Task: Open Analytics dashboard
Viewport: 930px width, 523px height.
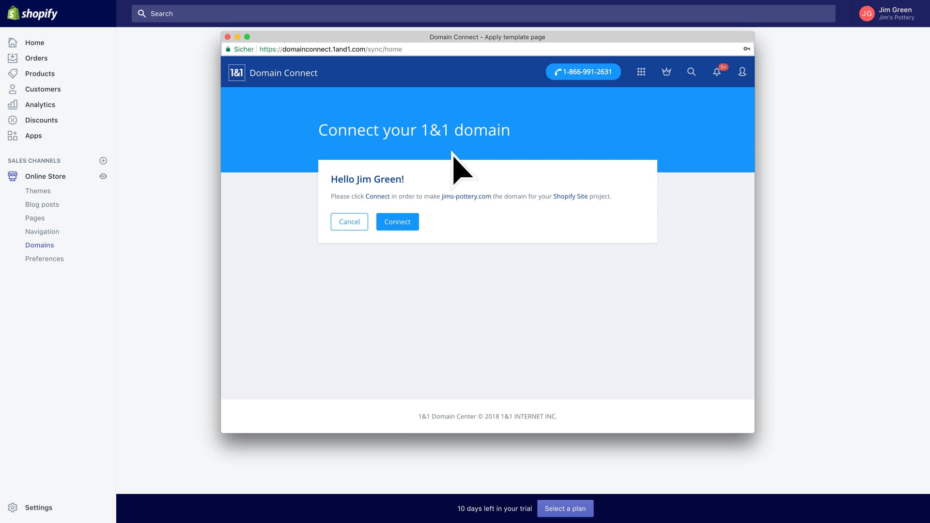Action: (x=40, y=104)
